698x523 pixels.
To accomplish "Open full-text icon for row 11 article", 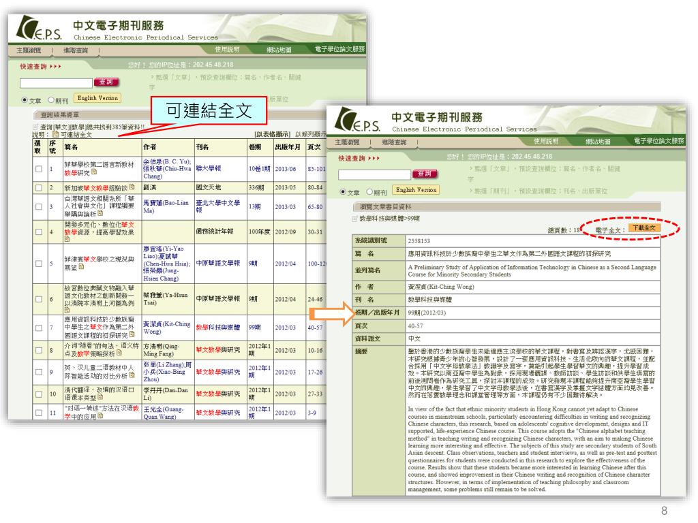I will (x=100, y=416).
